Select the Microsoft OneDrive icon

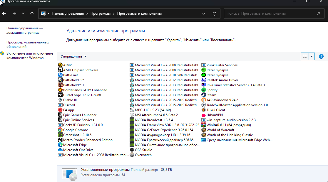pyautogui.click(x=60, y=150)
